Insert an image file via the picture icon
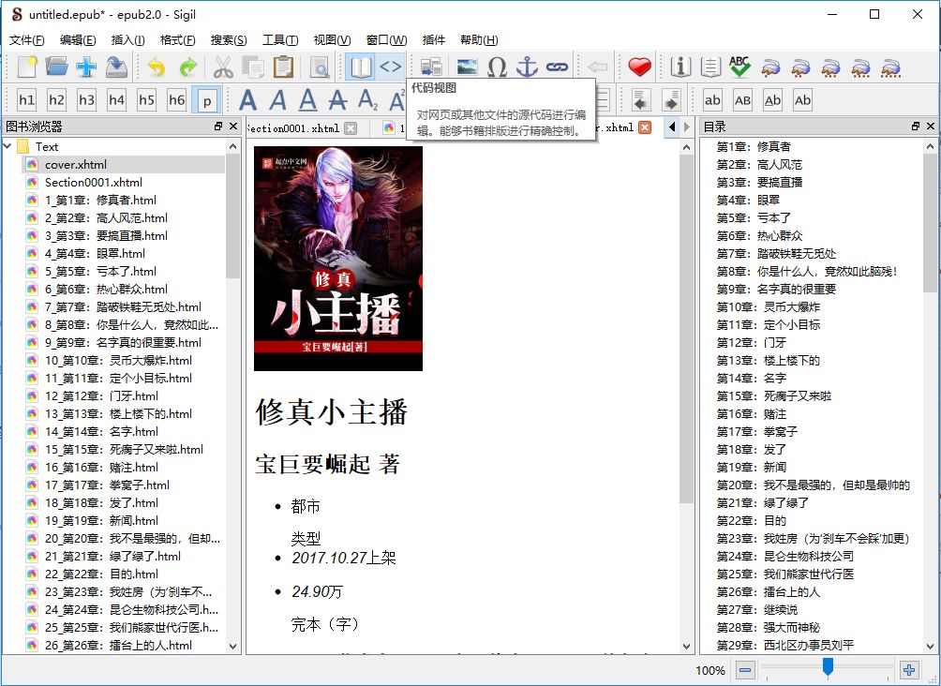 467,67
